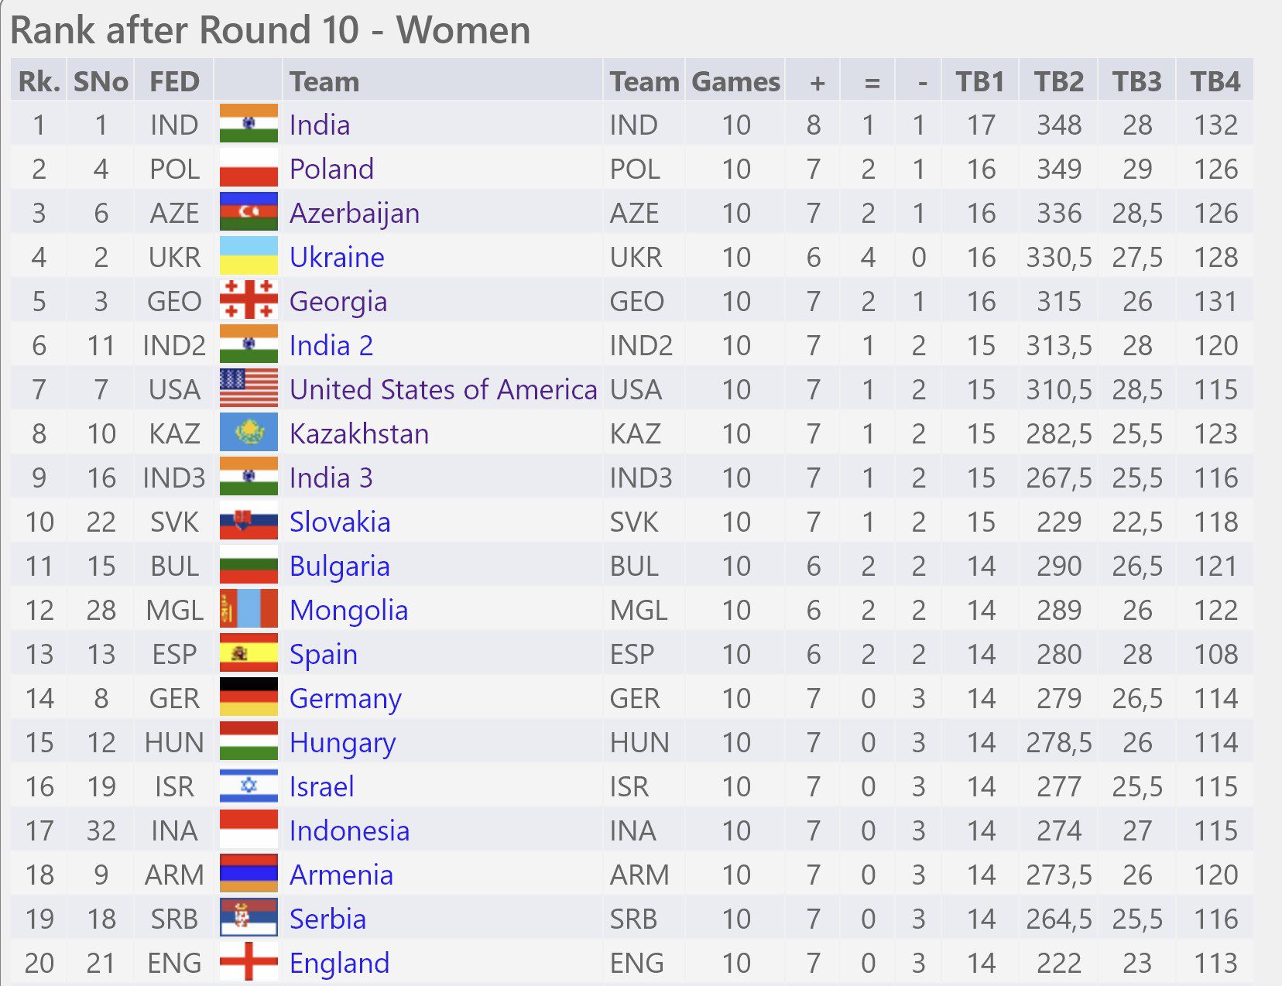Click the Spain flag icon

click(249, 653)
